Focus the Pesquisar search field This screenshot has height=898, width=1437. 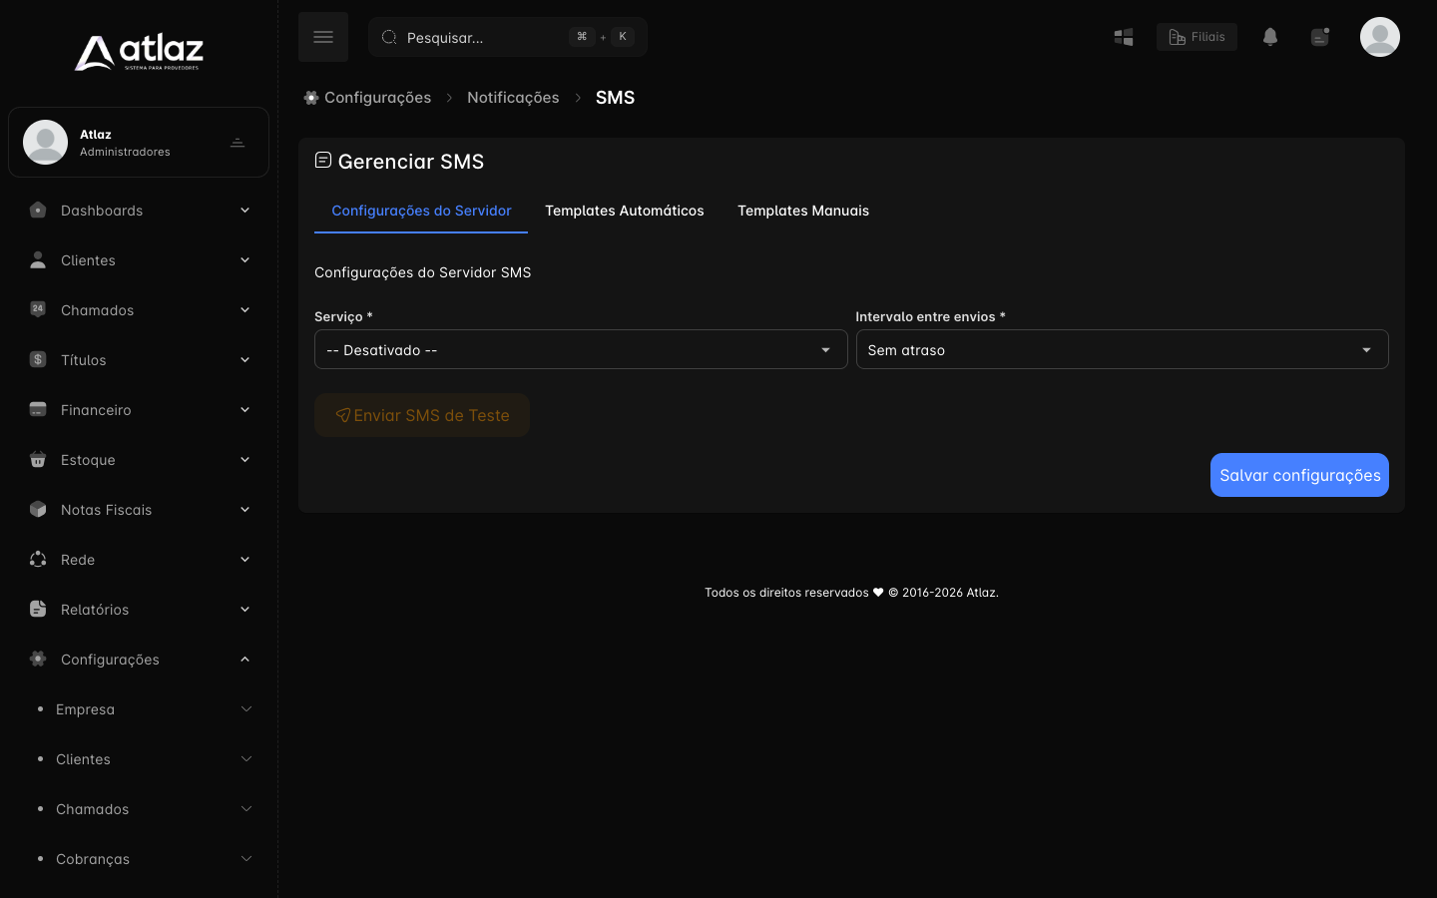coord(508,37)
